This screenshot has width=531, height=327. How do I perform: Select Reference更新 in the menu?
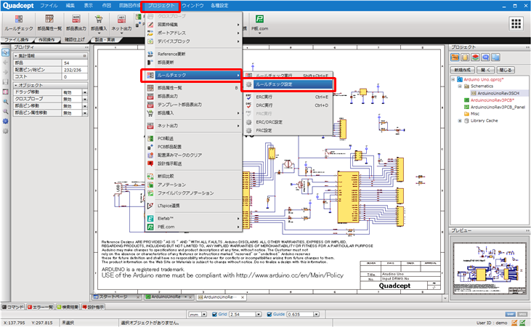[193, 54]
